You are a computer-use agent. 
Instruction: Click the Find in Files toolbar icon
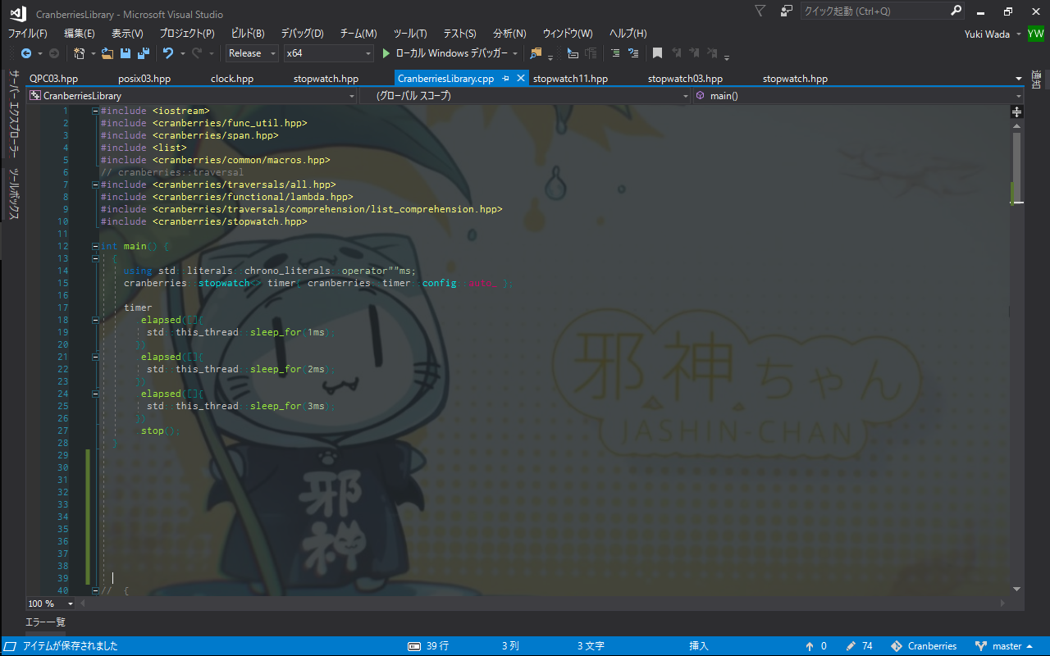(536, 53)
